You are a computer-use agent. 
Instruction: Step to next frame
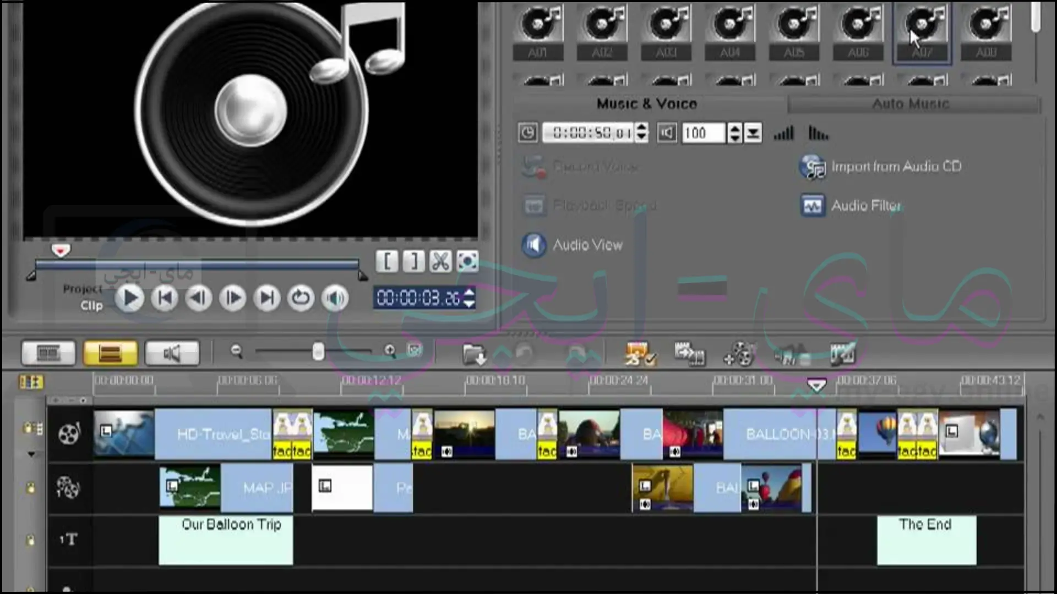point(233,299)
